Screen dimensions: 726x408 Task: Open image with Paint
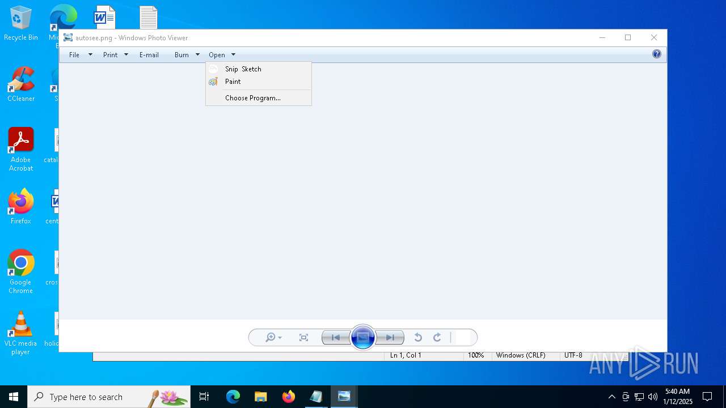(x=259, y=82)
